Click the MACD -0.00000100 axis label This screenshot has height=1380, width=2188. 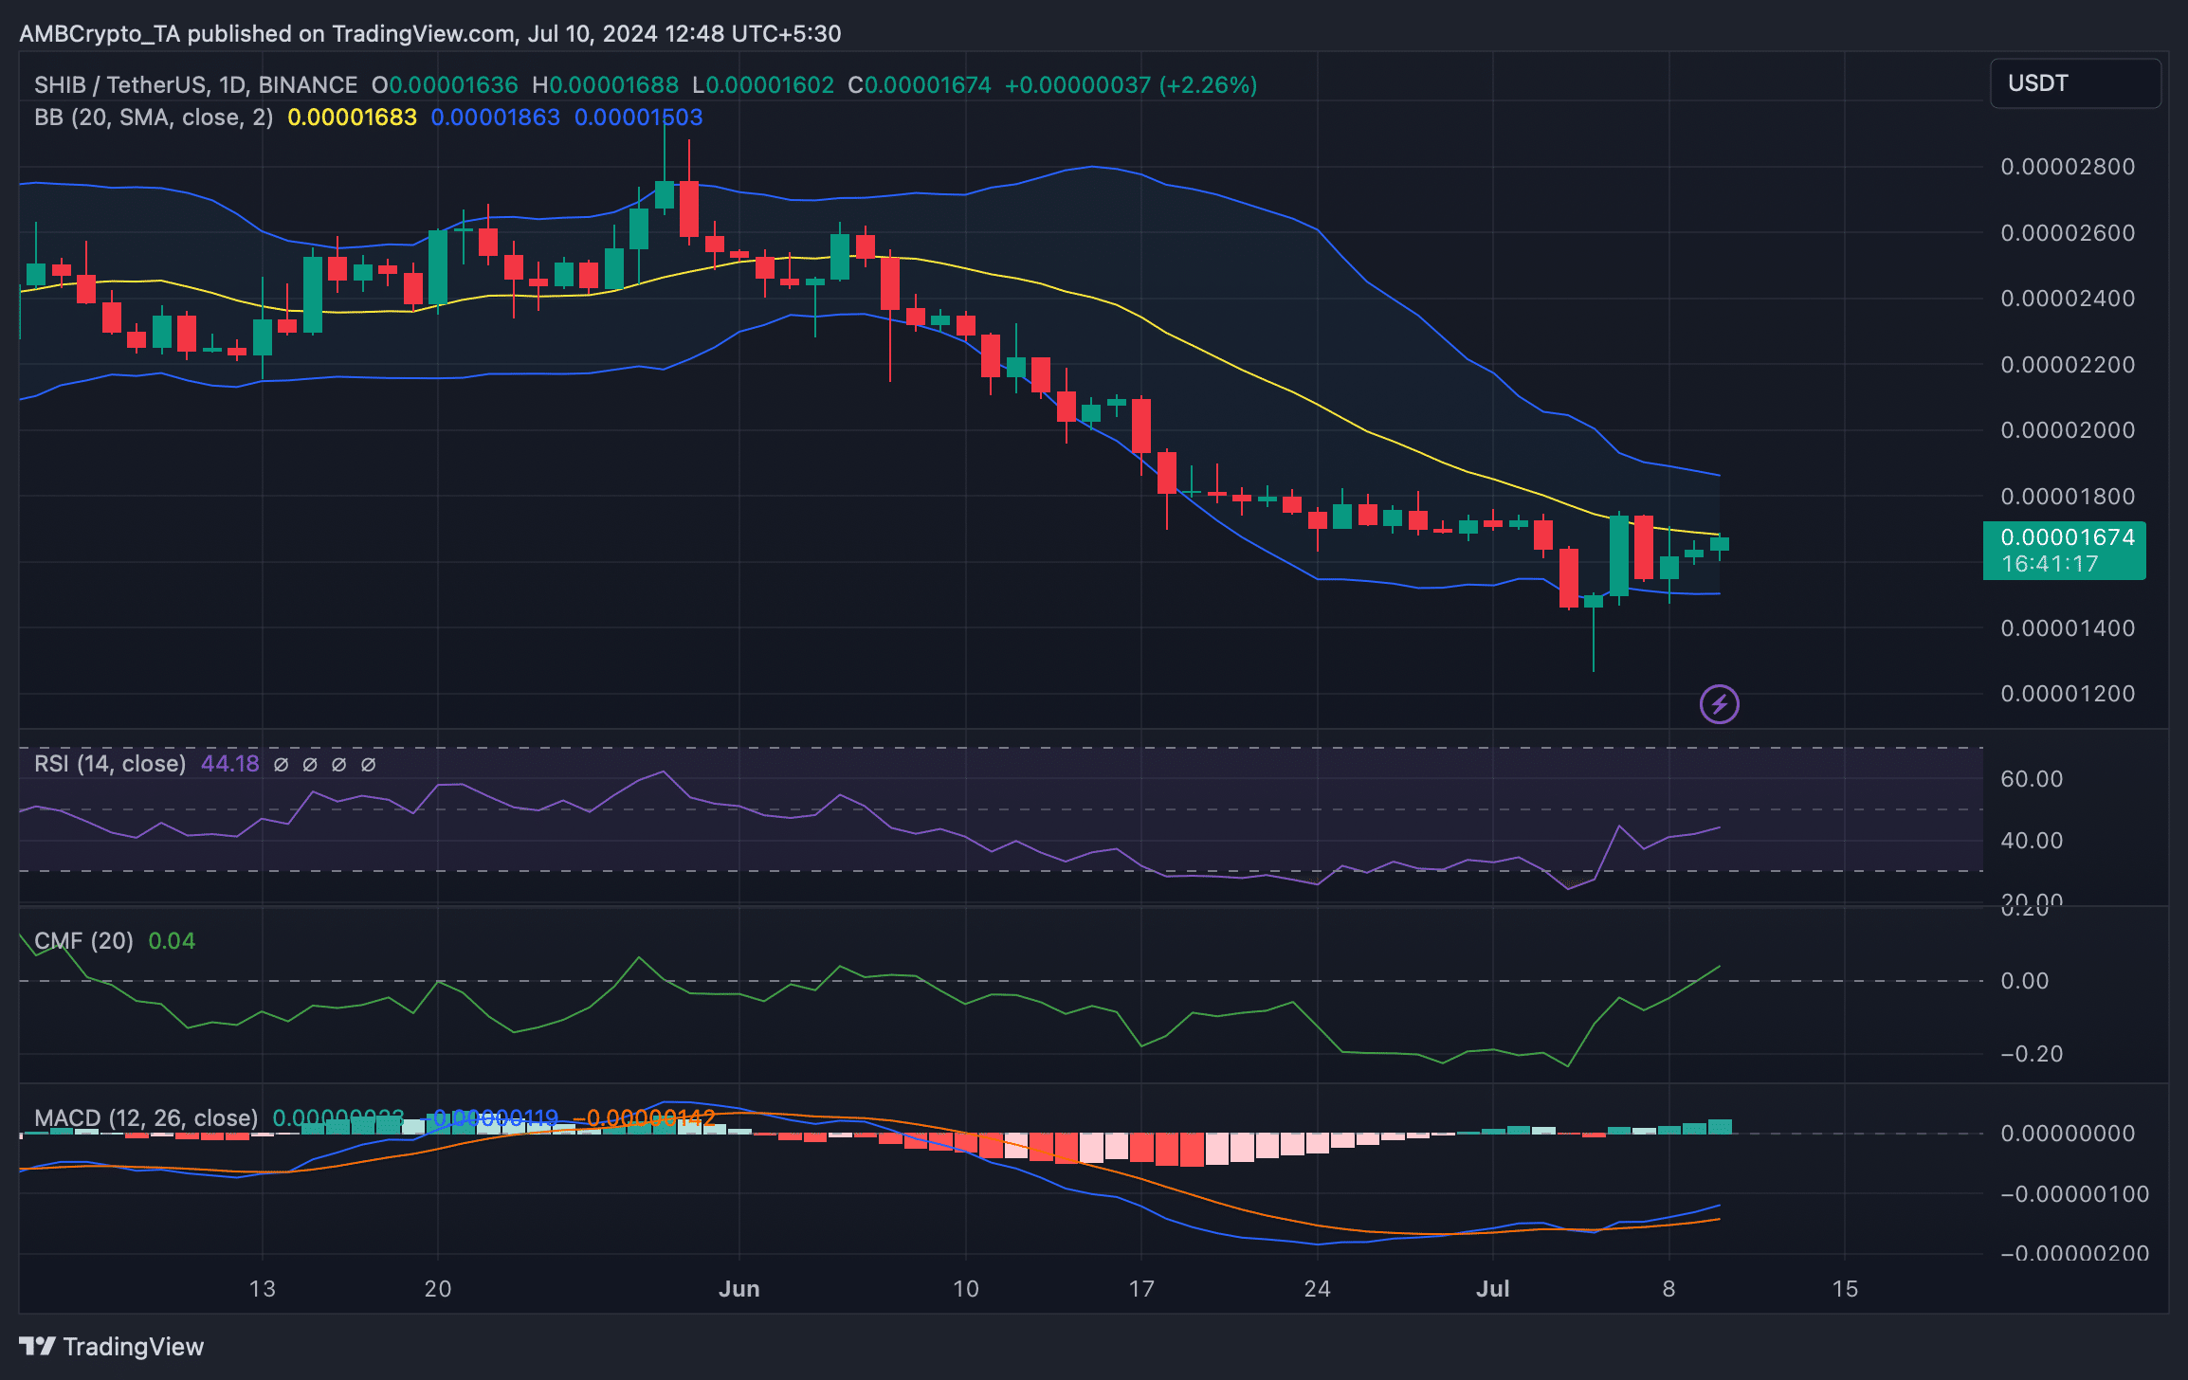click(2074, 1194)
